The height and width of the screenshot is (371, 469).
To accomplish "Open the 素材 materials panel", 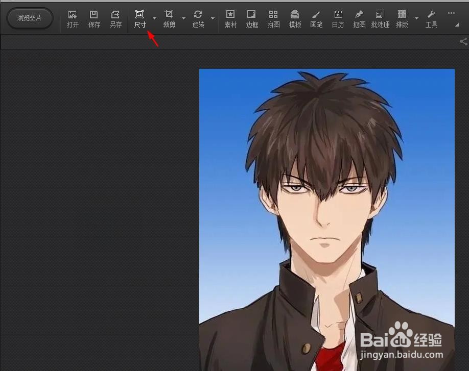I will tap(230, 19).
